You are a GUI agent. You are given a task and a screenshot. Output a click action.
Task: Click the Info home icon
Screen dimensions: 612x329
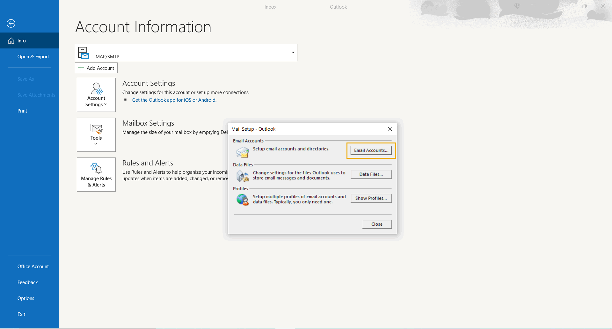(x=11, y=41)
